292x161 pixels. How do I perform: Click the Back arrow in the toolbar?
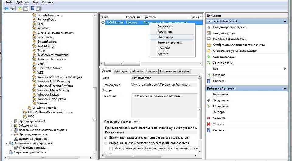pyautogui.click(x=6, y=8)
